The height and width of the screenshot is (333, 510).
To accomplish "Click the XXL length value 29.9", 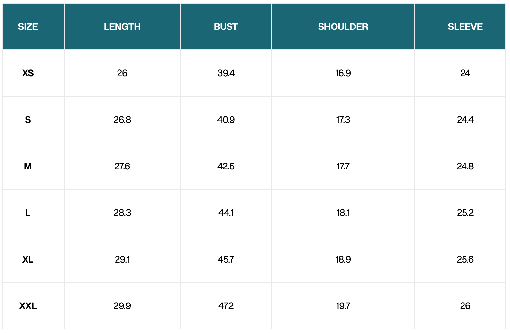I will pos(122,306).
